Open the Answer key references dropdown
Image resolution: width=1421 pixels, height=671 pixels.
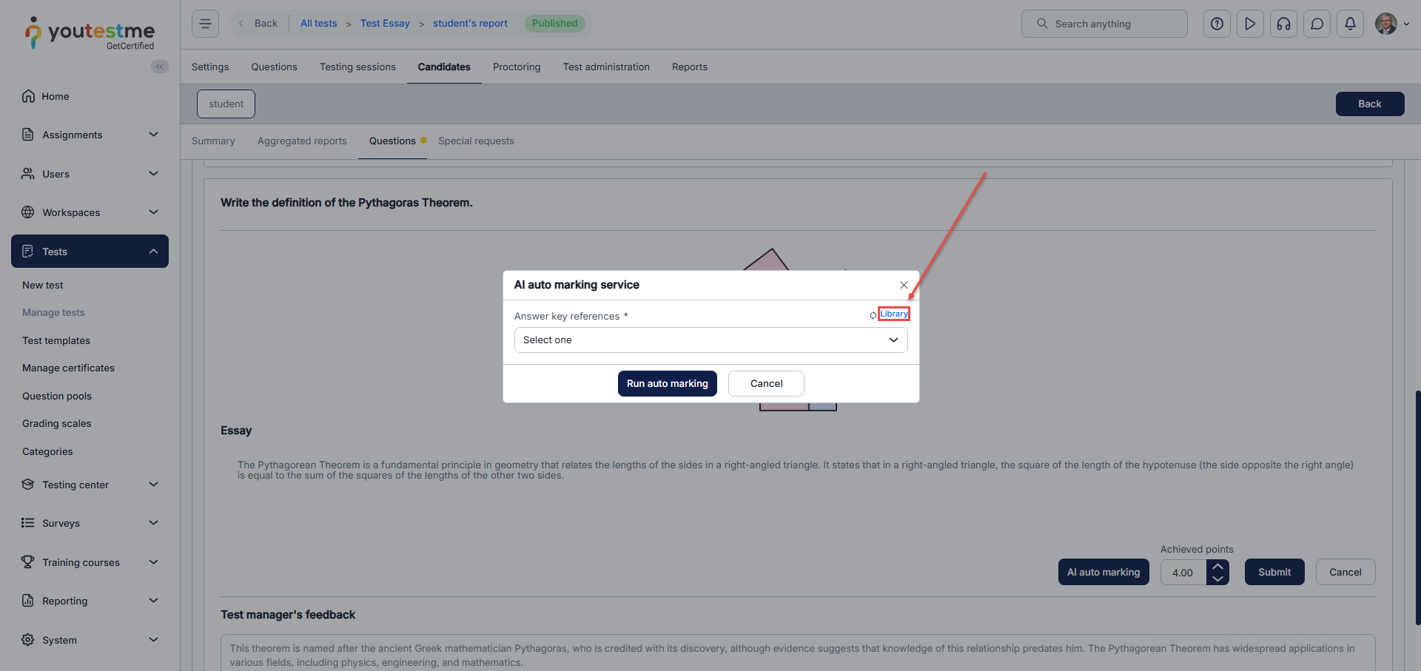(x=710, y=340)
